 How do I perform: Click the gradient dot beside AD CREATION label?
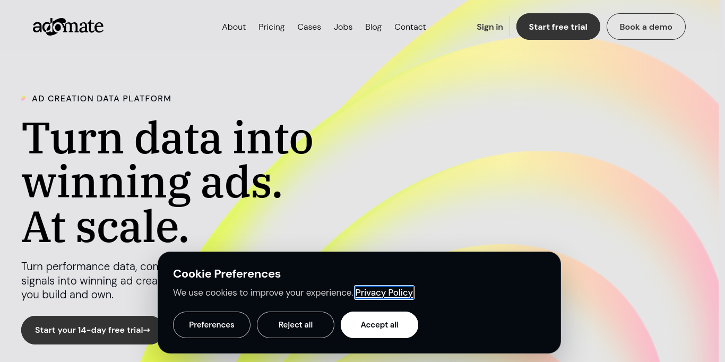pos(23,98)
